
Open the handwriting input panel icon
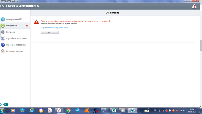147,111
